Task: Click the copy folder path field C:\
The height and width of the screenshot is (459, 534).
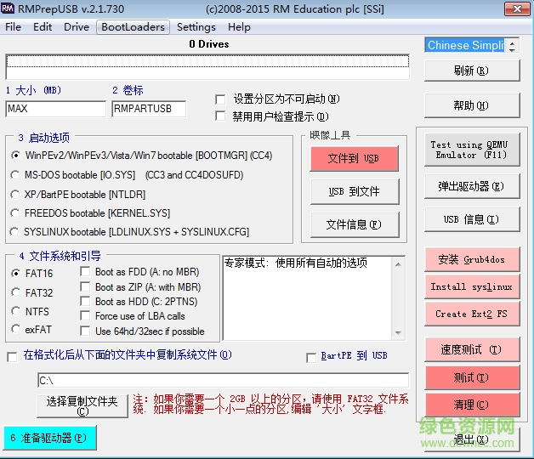Action: [x=223, y=380]
